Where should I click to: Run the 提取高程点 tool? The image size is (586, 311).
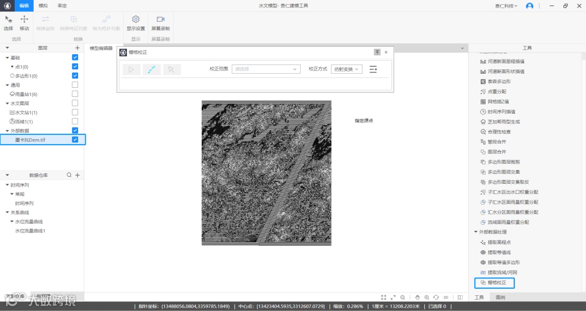pyautogui.click(x=495, y=242)
